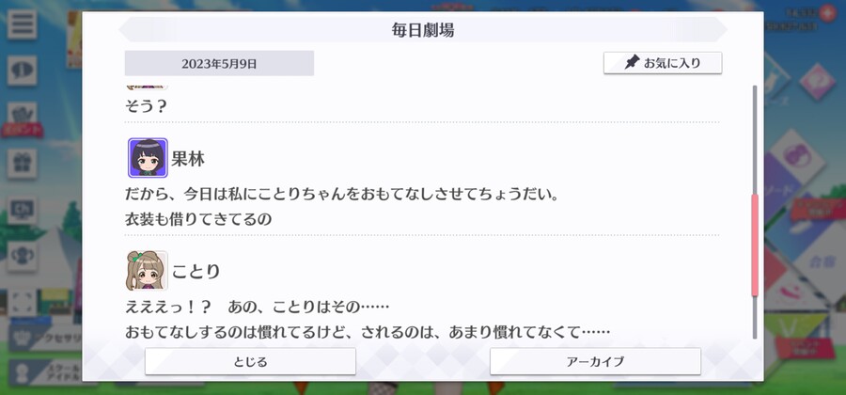This screenshot has height=395, width=846.
Task: Tap the red plus icon at top right
Action: click(827, 13)
